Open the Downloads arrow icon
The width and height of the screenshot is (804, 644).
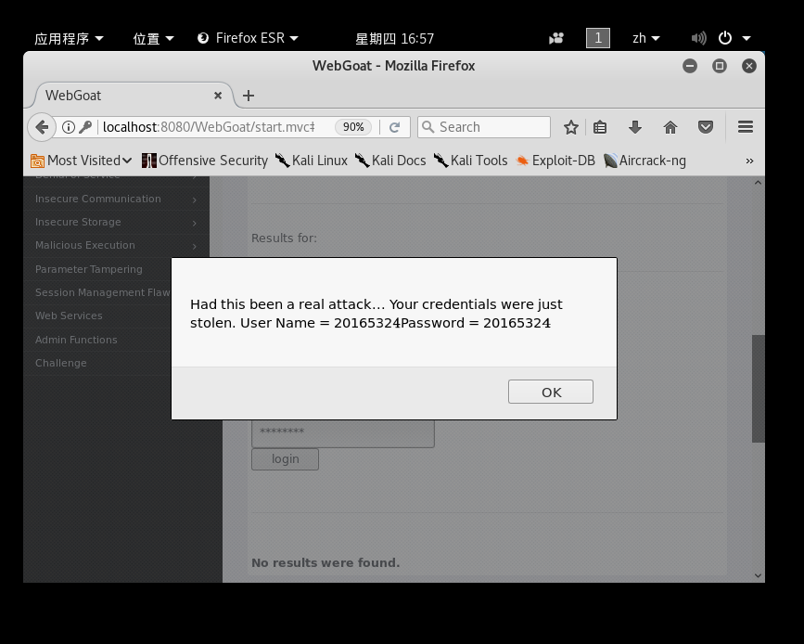[635, 127]
